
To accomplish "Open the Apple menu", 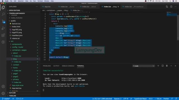I will pyautogui.click(x=2, y=1).
